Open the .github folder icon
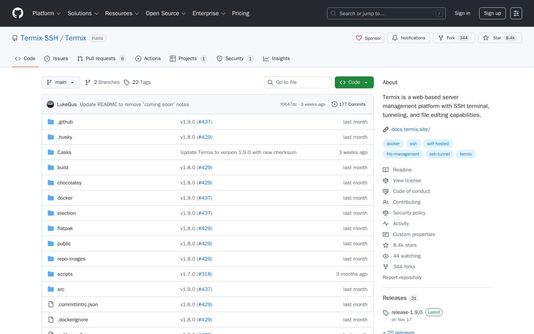Screen dimensions: 534x334 [x=51, y=122]
